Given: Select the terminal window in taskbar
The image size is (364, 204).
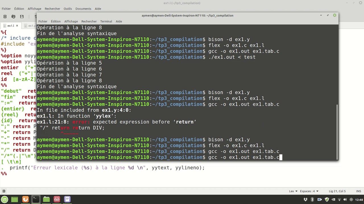Looking at the screenshot, I should 36,199.
